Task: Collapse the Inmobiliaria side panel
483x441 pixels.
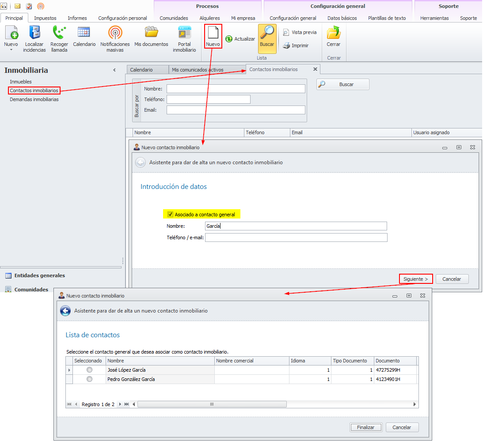Action: [x=114, y=70]
